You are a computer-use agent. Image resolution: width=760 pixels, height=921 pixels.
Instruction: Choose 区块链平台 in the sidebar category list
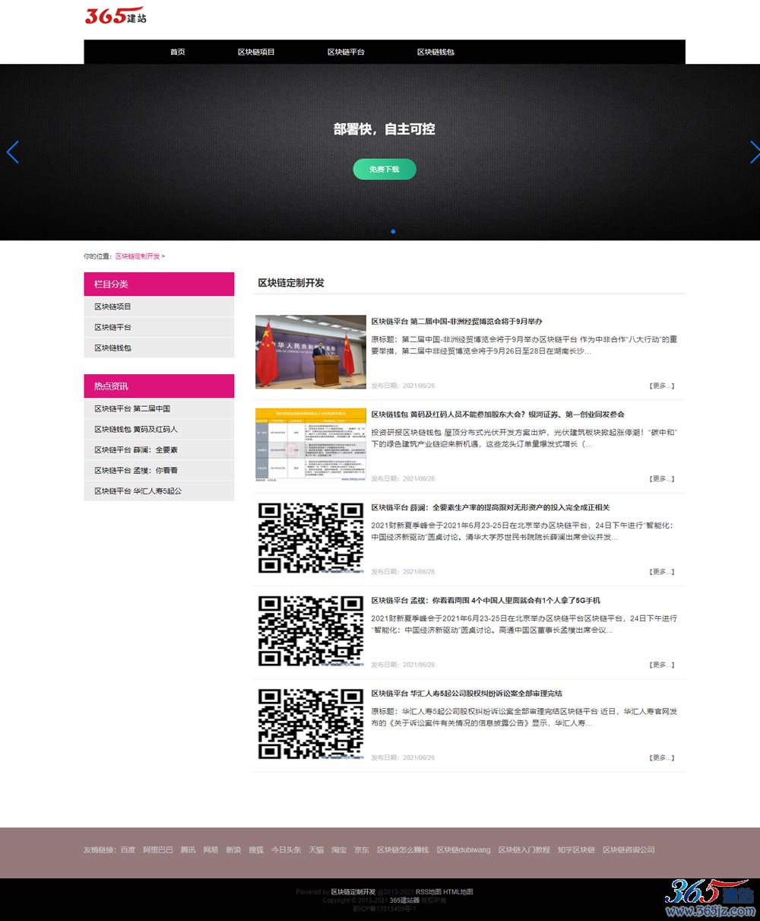coord(112,327)
